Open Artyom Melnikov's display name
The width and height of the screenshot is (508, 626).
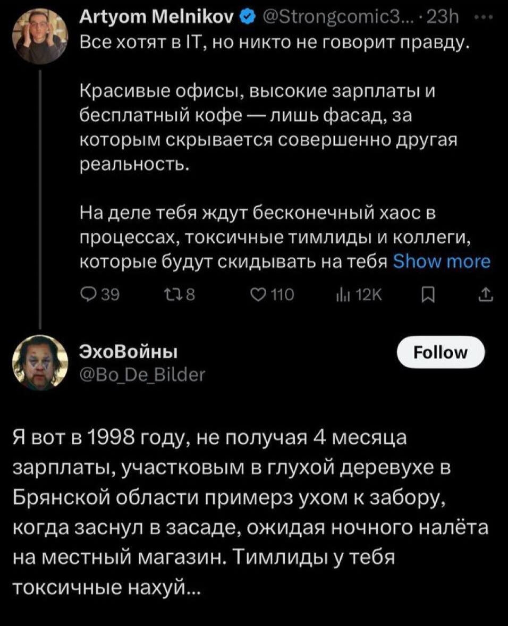[x=158, y=17]
